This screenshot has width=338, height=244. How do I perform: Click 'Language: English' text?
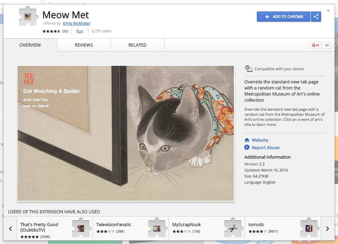pyautogui.click(x=260, y=182)
